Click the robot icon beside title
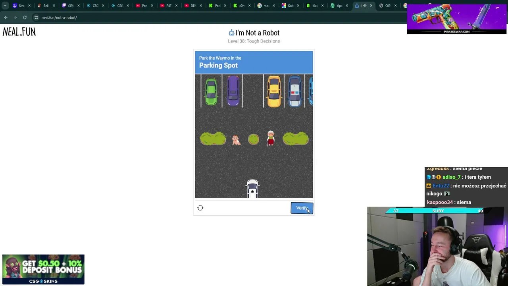This screenshot has width=508, height=286. tap(231, 33)
